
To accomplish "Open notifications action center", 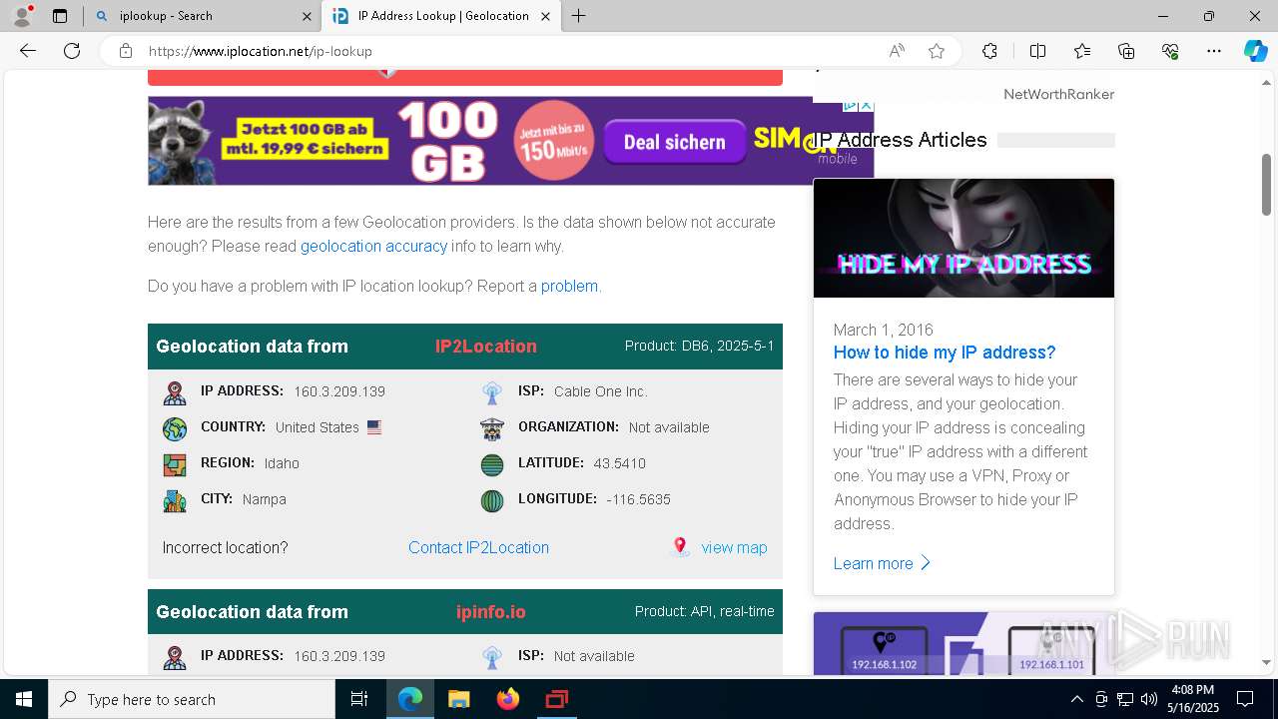I will pos(1245,699).
